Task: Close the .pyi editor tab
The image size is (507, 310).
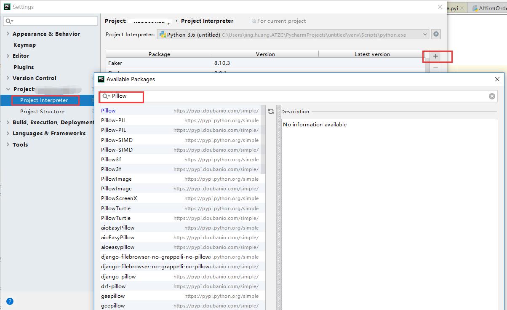Action: coord(462,8)
